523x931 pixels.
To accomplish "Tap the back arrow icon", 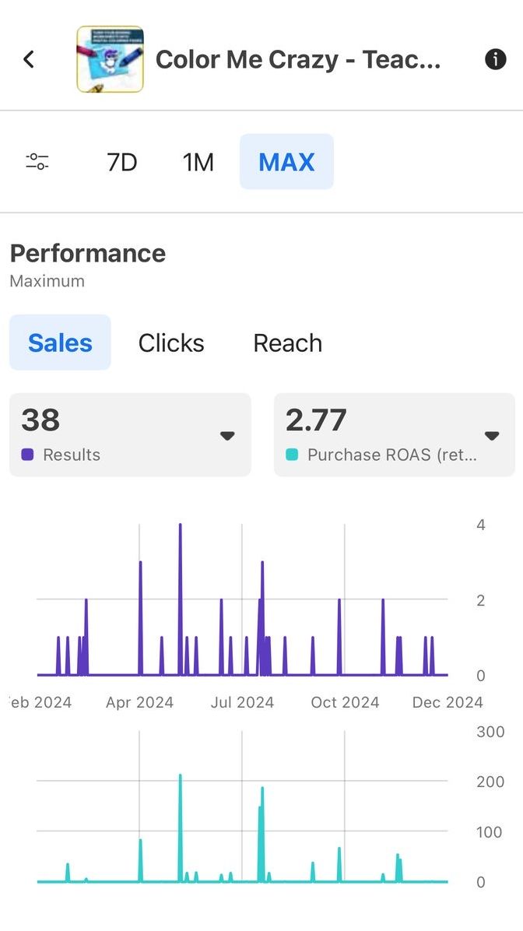I will pos(29,59).
